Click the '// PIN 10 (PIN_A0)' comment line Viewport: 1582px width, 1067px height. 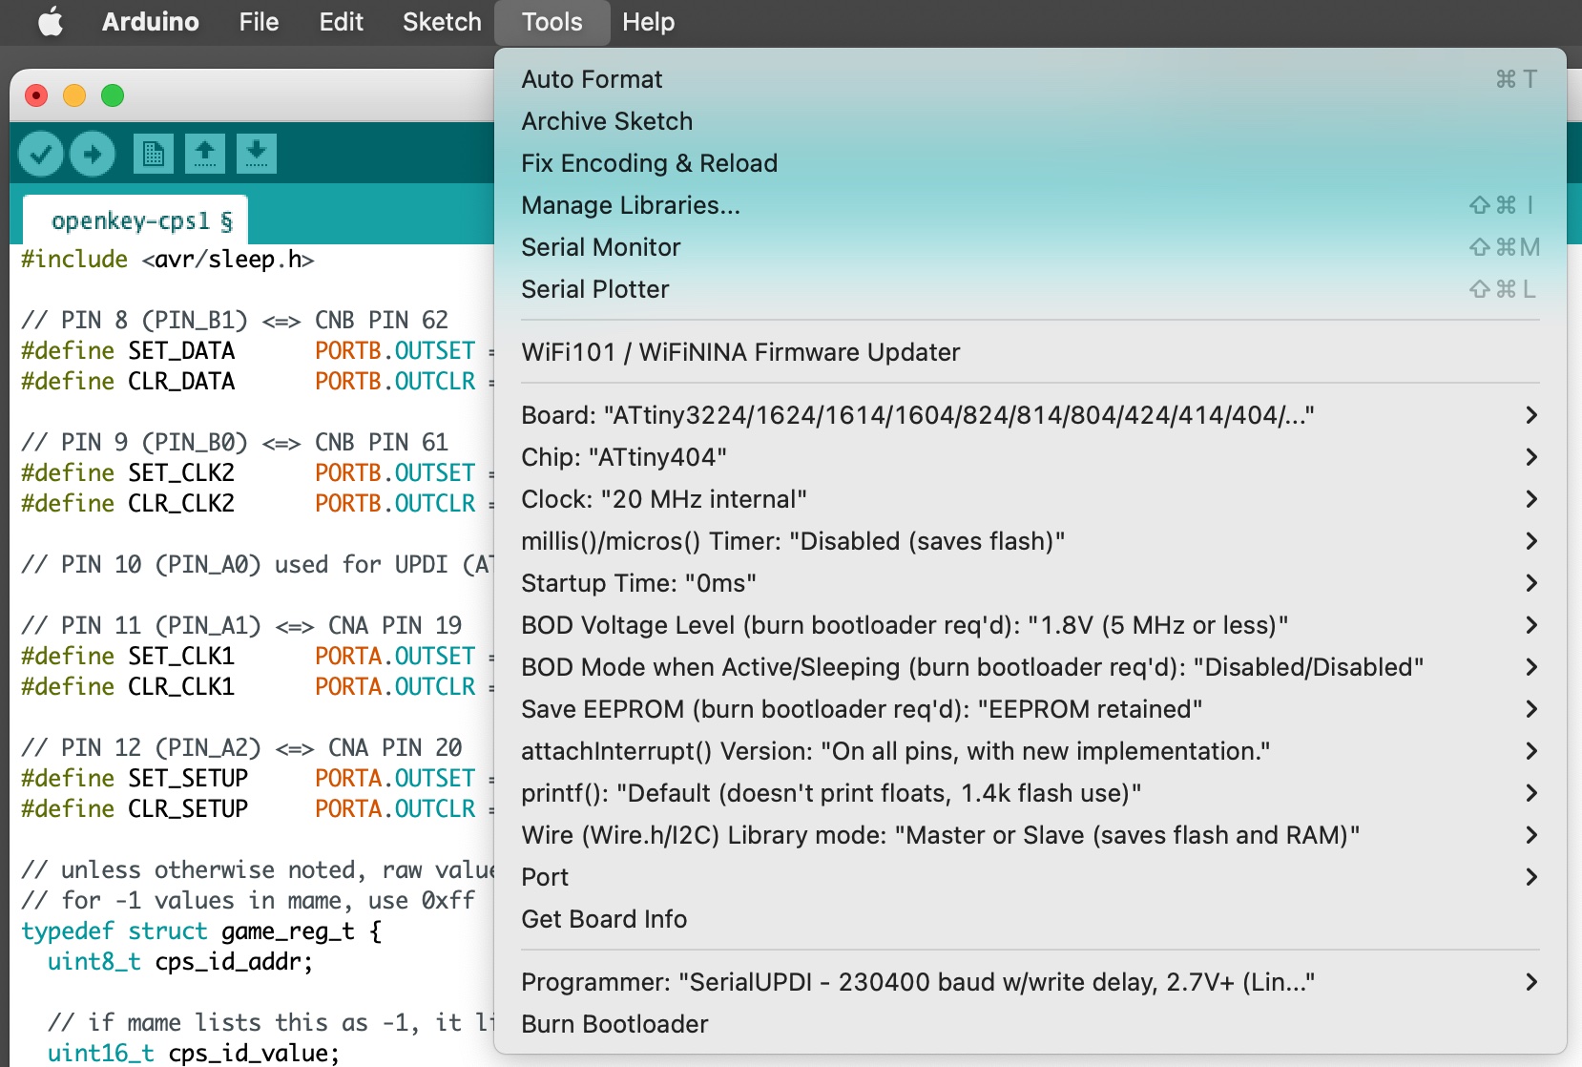258,565
